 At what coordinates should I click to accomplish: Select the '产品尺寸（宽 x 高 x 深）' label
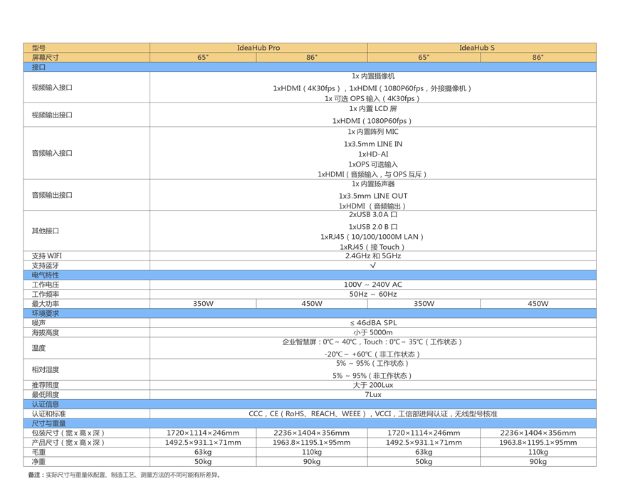coord(68,443)
